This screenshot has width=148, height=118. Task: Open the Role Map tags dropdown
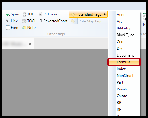pos(90,21)
